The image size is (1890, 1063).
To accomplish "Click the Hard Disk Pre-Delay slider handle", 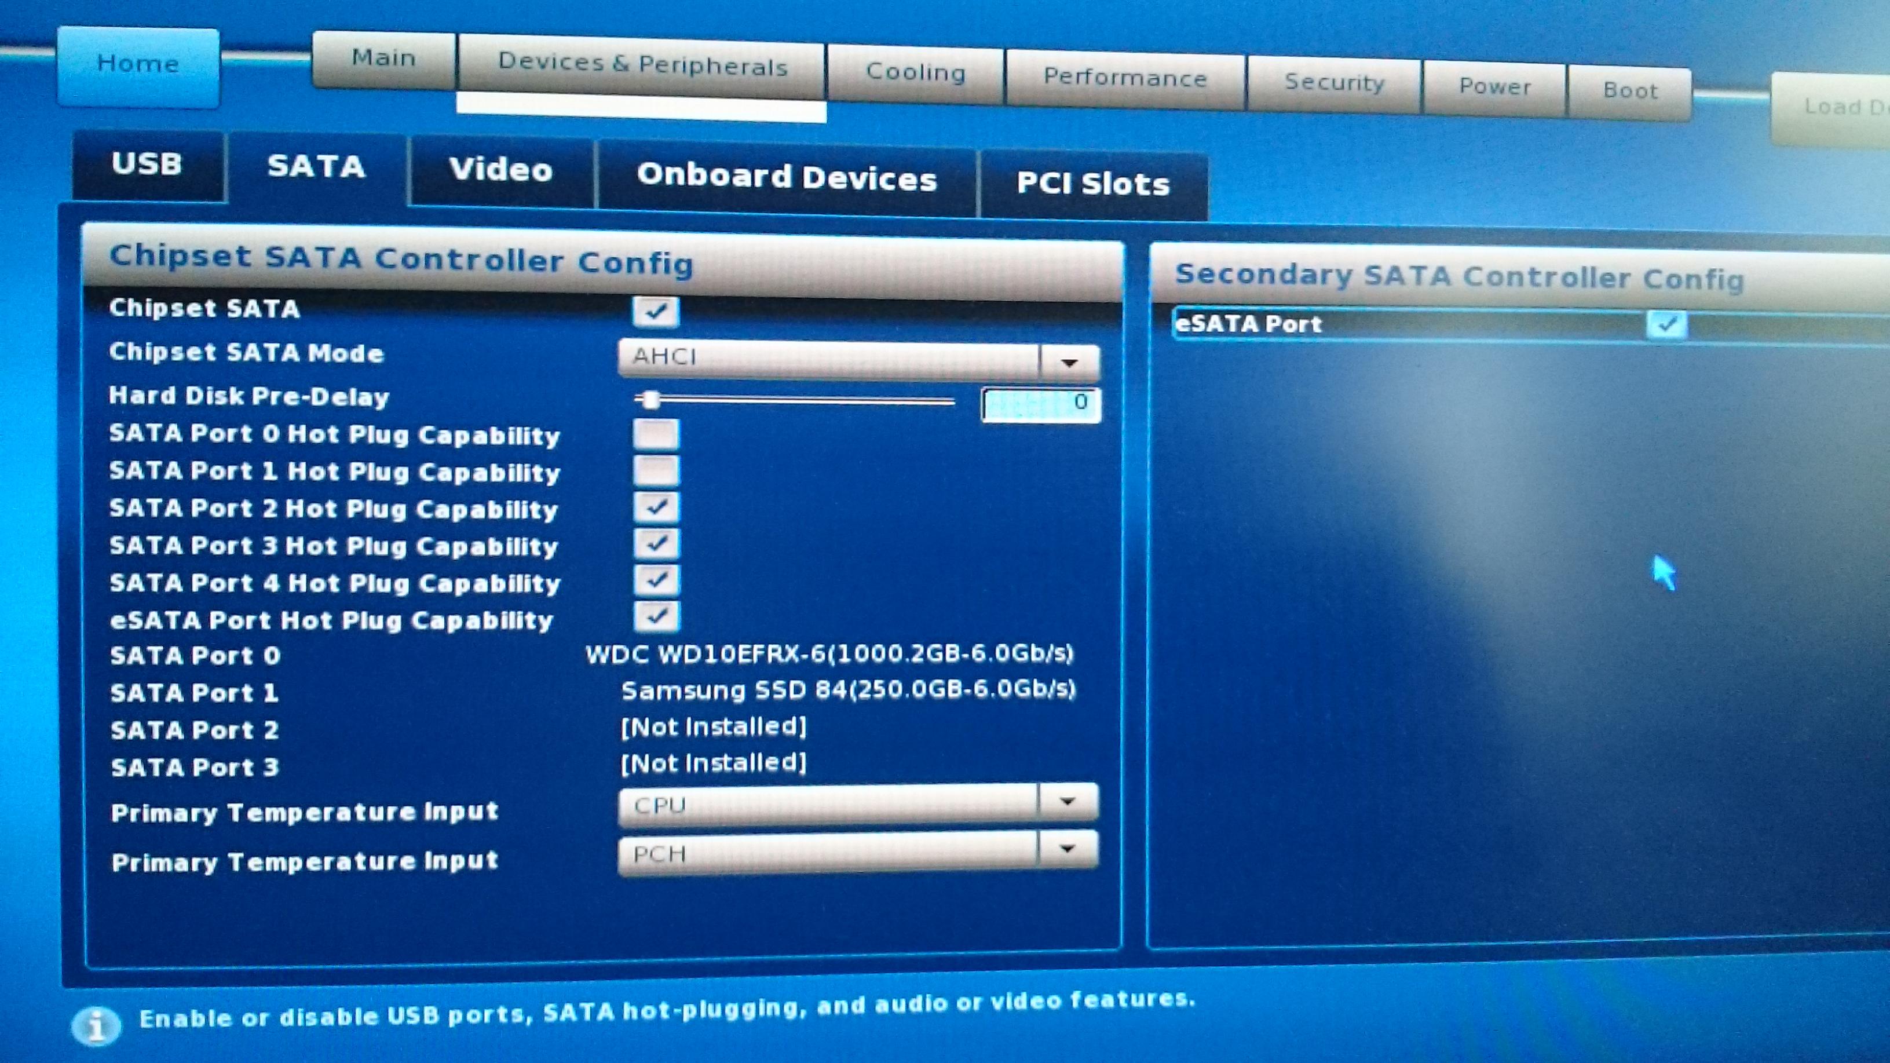I will [649, 400].
